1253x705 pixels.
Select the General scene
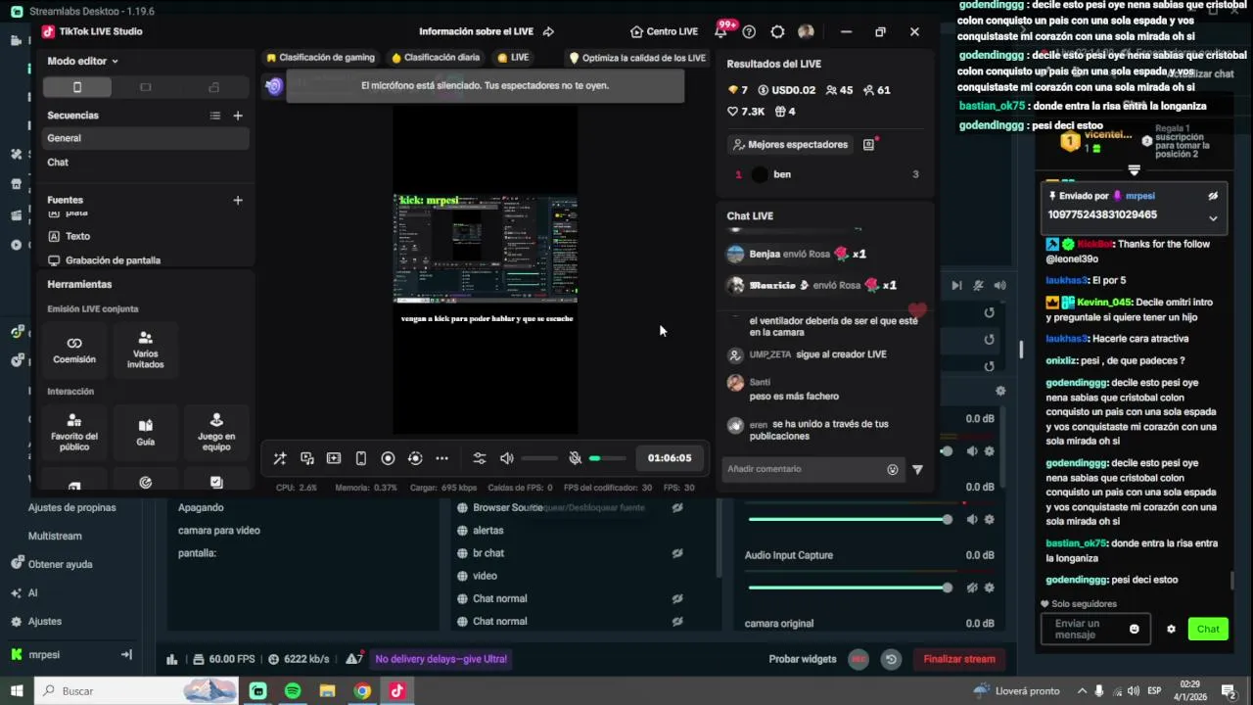click(146, 138)
